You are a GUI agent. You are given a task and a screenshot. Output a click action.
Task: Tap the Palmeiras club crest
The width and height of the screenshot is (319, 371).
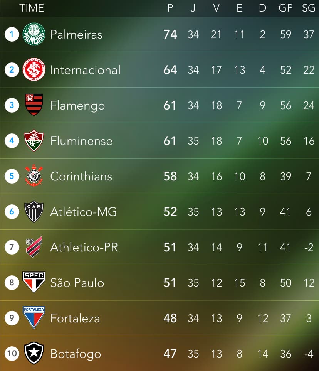(34, 34)
